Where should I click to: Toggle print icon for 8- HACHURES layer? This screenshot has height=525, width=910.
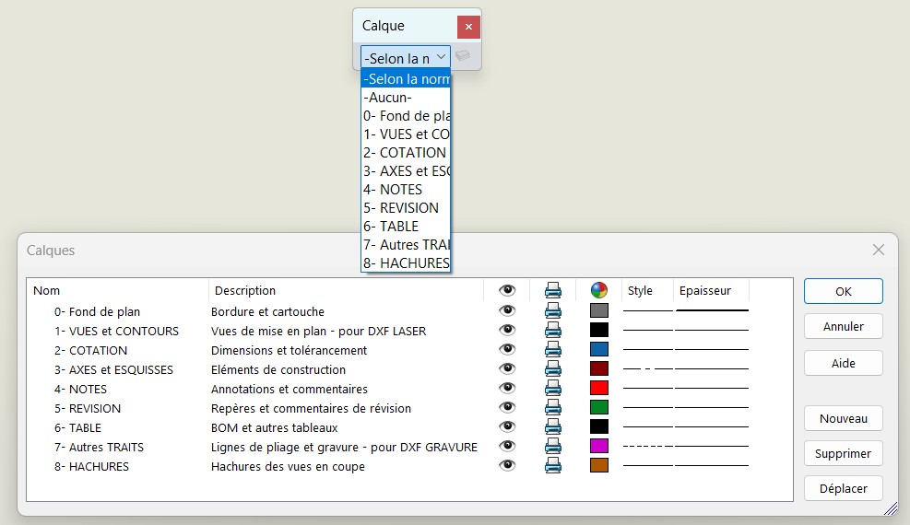pos(553,466)
